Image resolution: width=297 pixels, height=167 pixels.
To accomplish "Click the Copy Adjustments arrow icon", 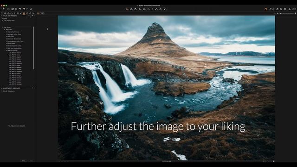I will (271, 9).
